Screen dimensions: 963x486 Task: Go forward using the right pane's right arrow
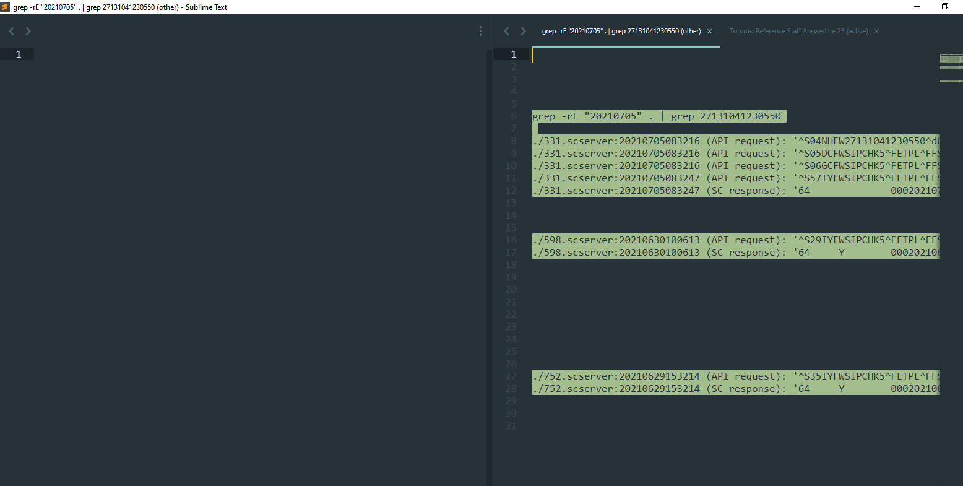tap(523, 31)
